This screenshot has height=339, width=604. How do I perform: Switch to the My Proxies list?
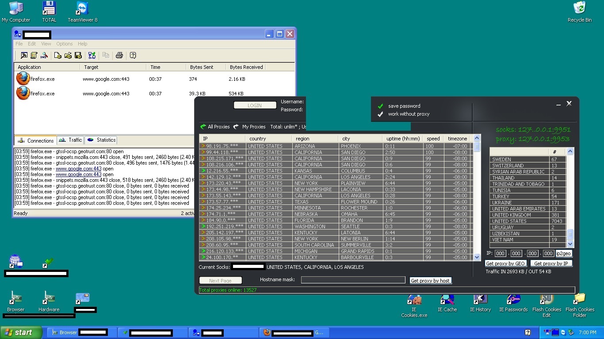point(249,127)
